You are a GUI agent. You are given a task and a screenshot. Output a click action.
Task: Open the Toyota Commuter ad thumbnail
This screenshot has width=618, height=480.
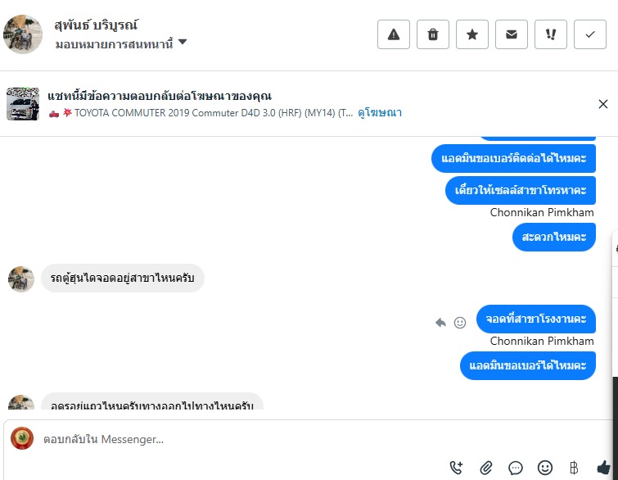point(23,104)
